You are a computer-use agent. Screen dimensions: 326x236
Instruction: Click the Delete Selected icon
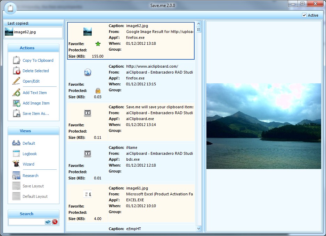click(16, 71)
